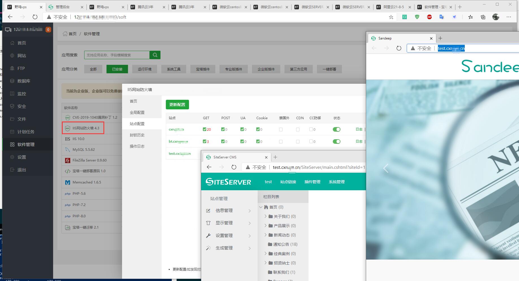Click the 应用搜索 input field
Image resolution: width=519 pixels, height=281 pixels.
tap(117, 55)
